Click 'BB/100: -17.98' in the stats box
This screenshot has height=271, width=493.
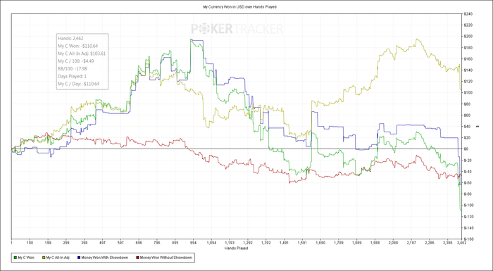click(x=73, y=69)
